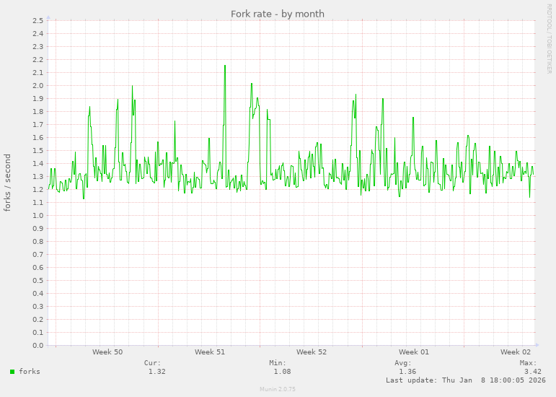Image resolution: width=556 pixels, height=397 pixels.
Task: Click the Week 02 x-axis label
Action: pos(516,352)
